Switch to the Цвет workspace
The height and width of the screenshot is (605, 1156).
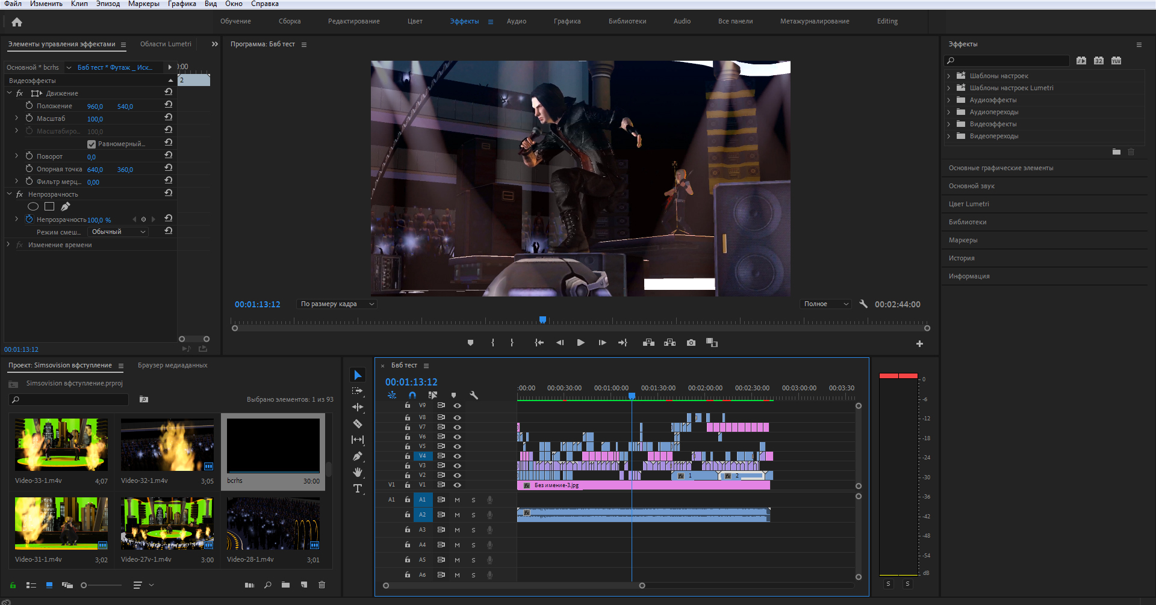click(x=415, y=21)
